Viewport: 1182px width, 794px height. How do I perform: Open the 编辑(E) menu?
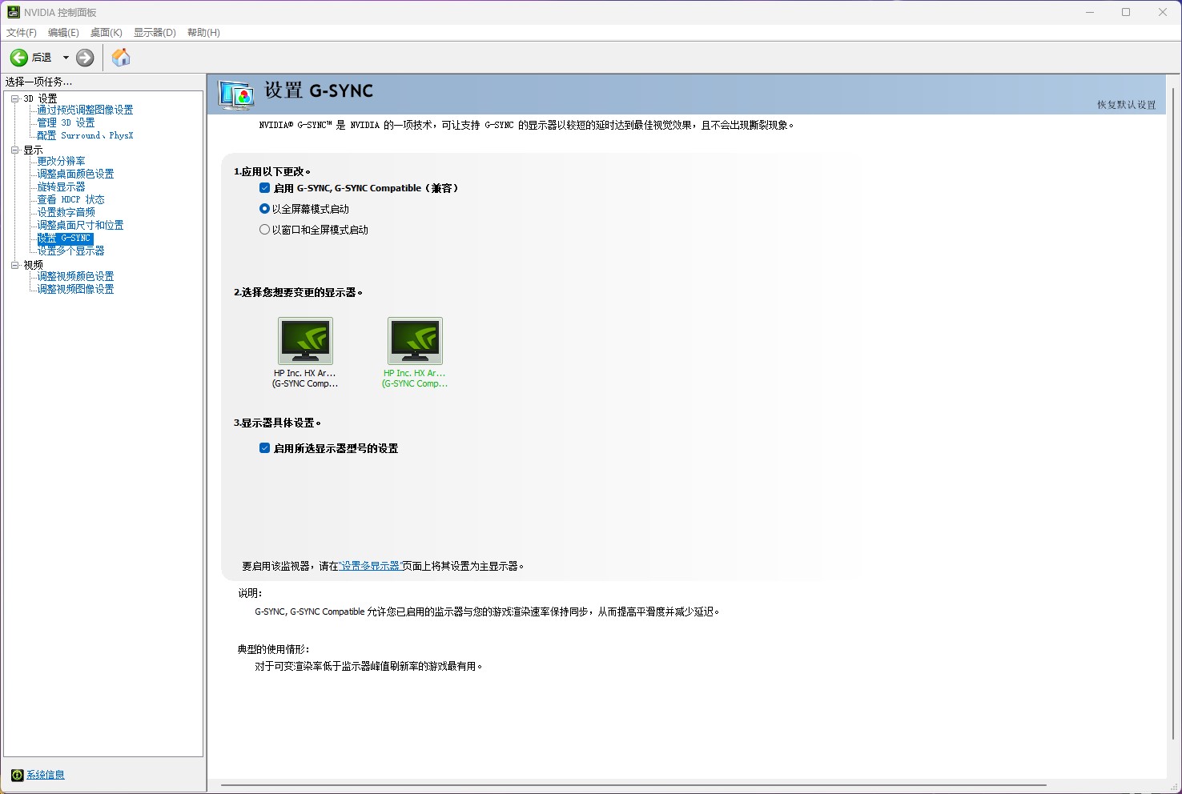pyautogui.click(x=63, y=33)
